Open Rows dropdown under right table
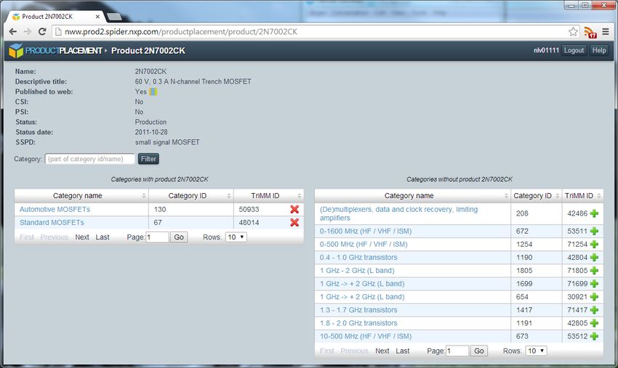 [537, 351]
